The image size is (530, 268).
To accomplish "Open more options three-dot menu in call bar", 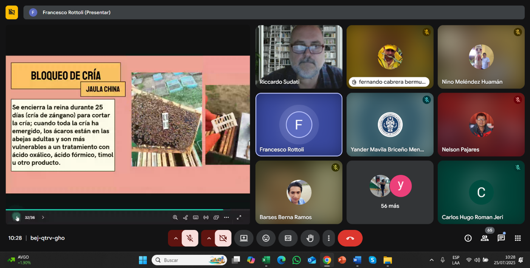I will 329,238.
